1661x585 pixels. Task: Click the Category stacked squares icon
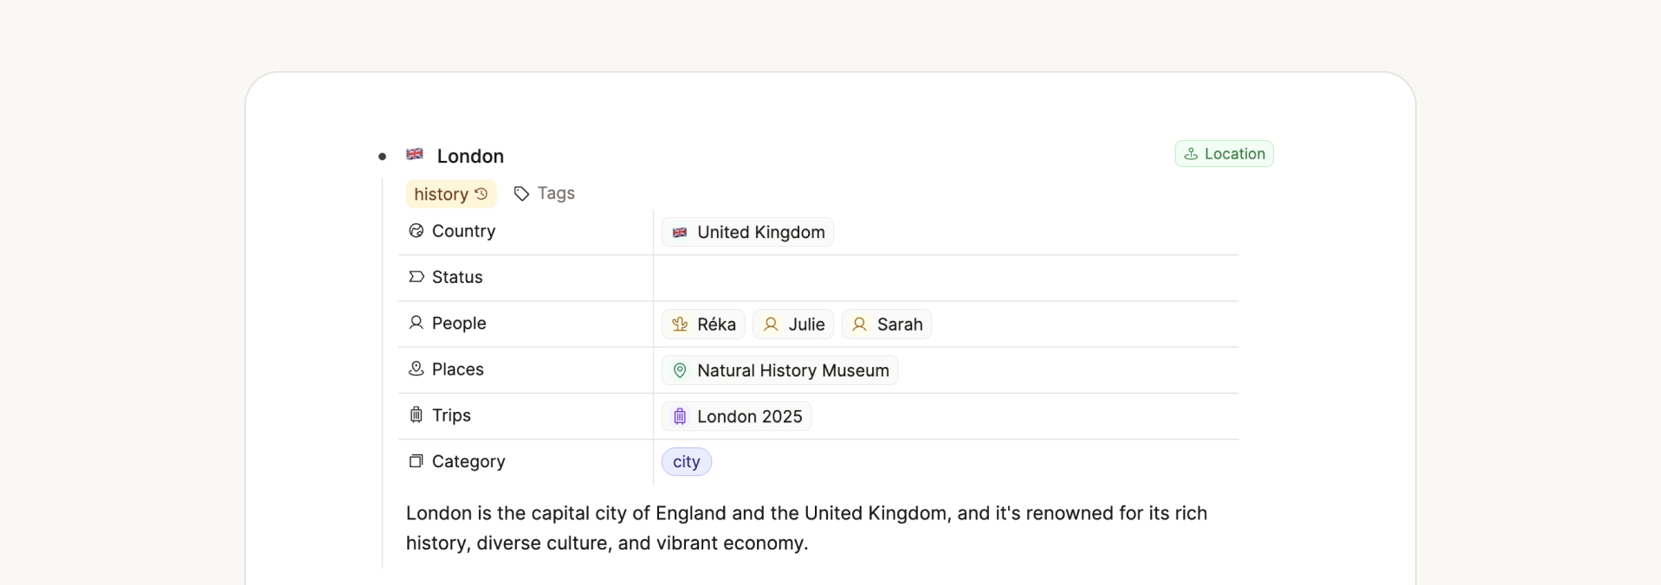click(417, 461)
